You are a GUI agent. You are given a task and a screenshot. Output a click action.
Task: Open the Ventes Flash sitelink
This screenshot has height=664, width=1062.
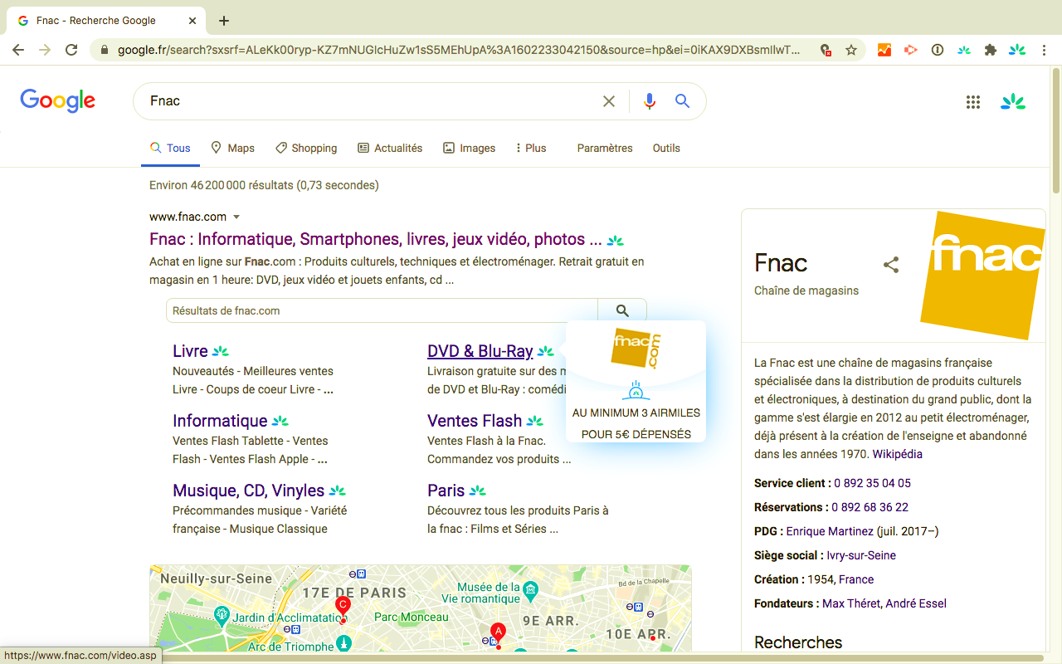click(475, 421)
